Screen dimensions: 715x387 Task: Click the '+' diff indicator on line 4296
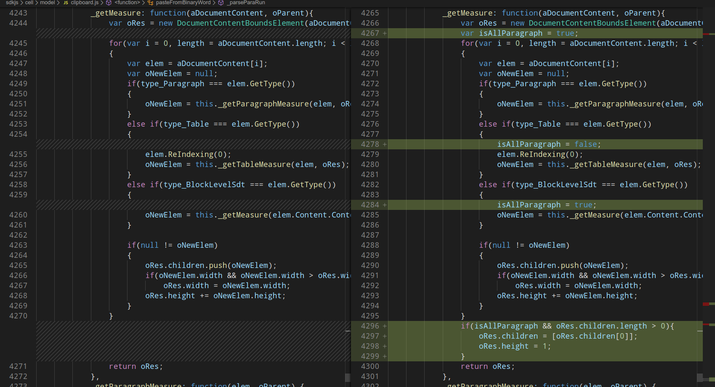coord(385,326)
